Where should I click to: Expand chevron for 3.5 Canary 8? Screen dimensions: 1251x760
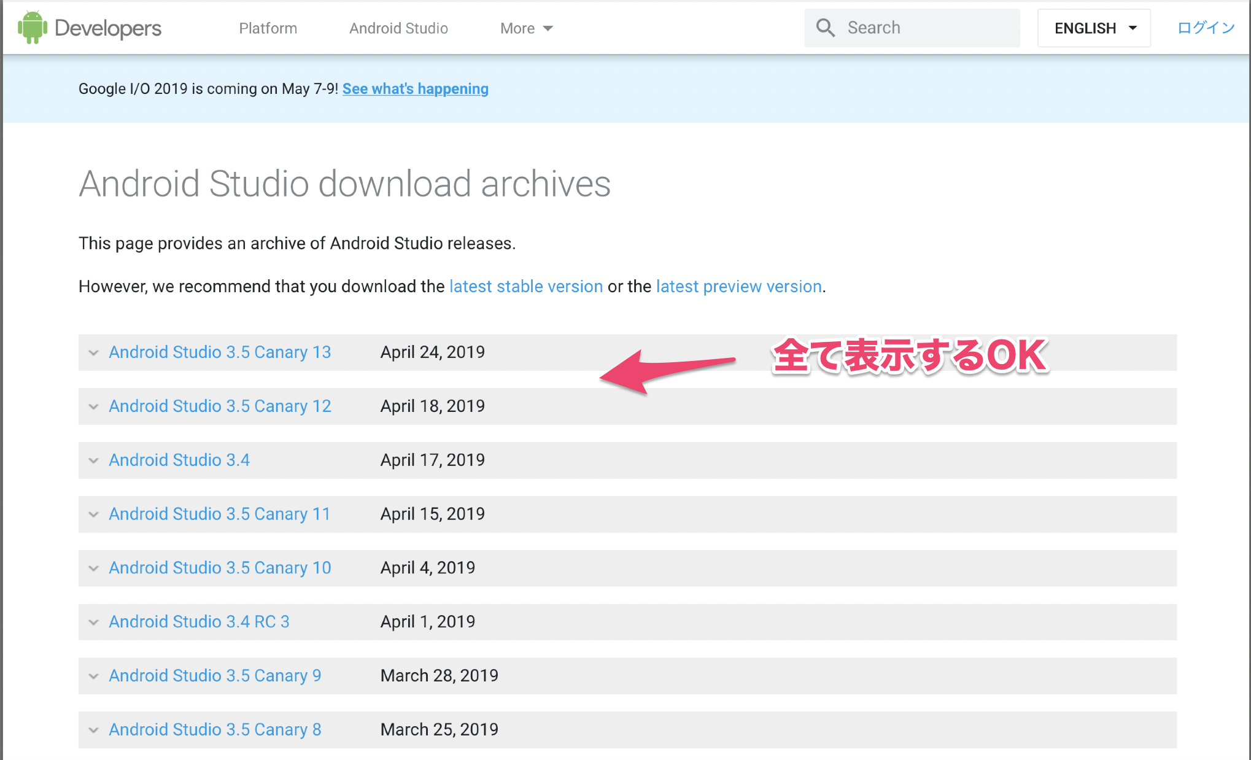tap(93, 730)
